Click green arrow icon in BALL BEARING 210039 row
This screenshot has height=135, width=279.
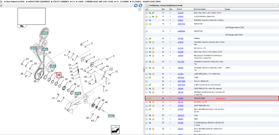pyautogui.click(x=150, y=109)
